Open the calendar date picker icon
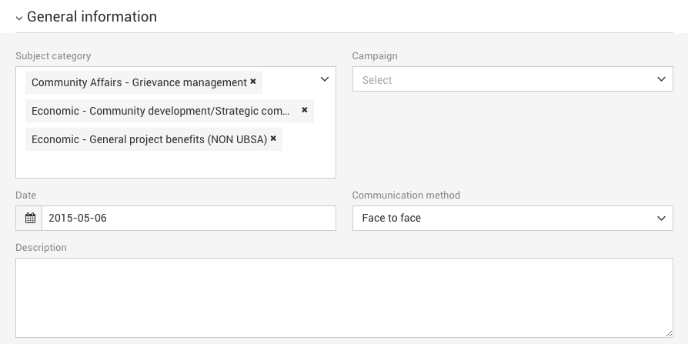This screenshot has height=344, width=688. click(29, 218)
